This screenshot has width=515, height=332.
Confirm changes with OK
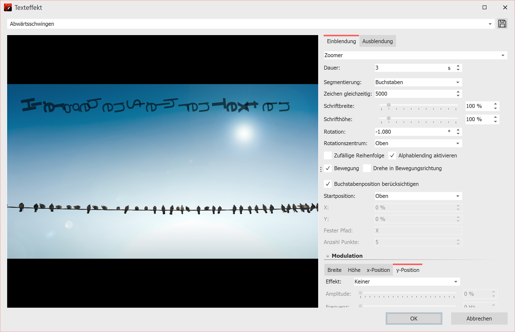coord(414,318)
